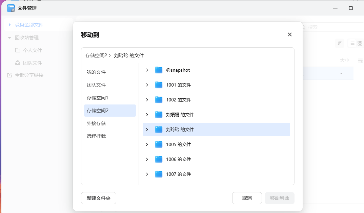Select 我的文件 in the location list
Image resolution: width=364 pixels, height=213 pixels.
point(96,72)
